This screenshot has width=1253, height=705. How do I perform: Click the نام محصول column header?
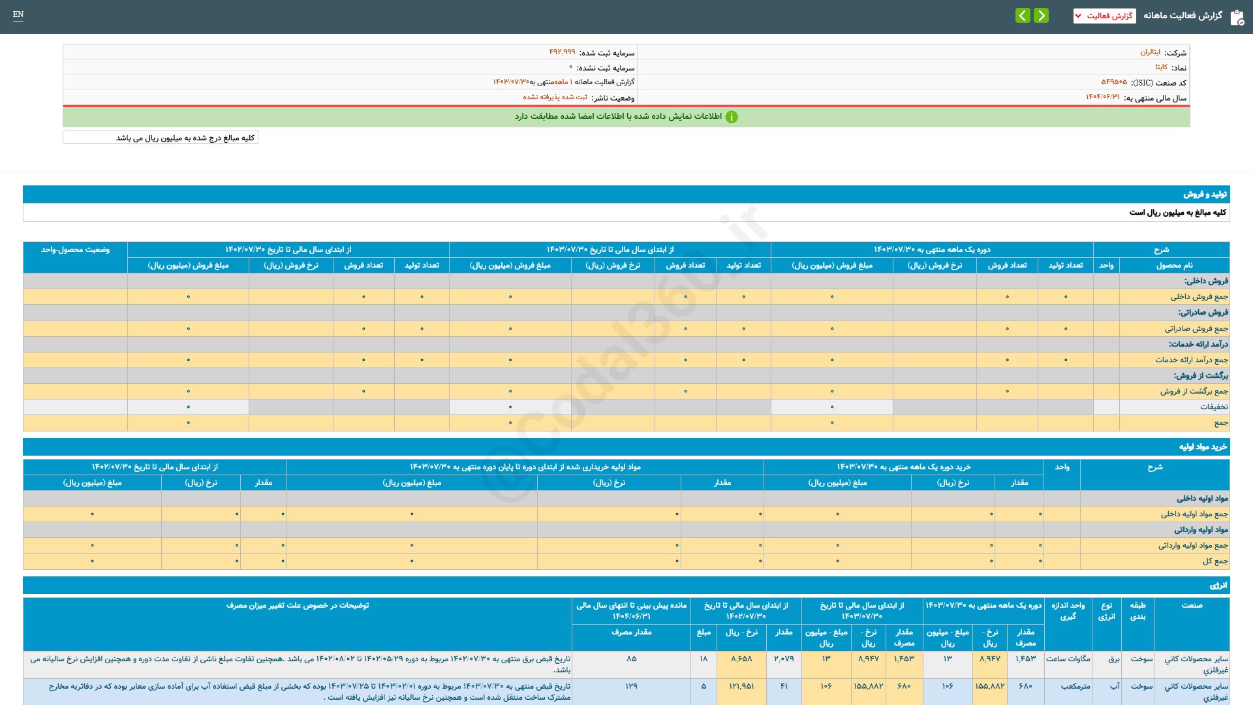point(1174,265)
